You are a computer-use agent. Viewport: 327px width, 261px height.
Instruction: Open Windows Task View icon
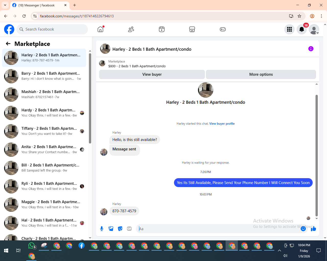(18, 251)
